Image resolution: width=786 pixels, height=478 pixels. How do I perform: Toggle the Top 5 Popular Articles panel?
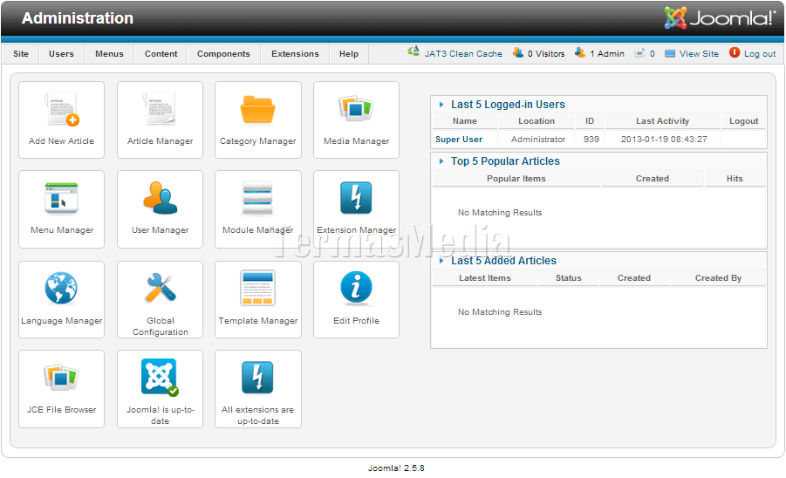[x=441, y=161]
